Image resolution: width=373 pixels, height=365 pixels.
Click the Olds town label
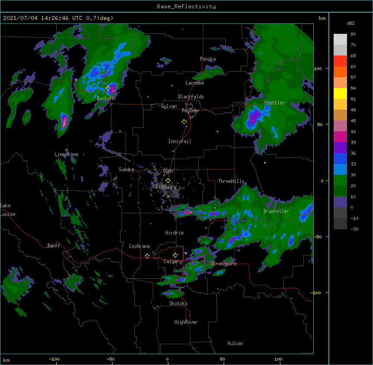168,171
